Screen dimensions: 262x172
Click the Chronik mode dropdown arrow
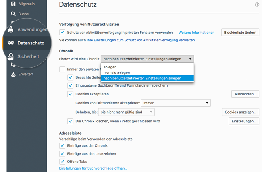pos(191,59)
